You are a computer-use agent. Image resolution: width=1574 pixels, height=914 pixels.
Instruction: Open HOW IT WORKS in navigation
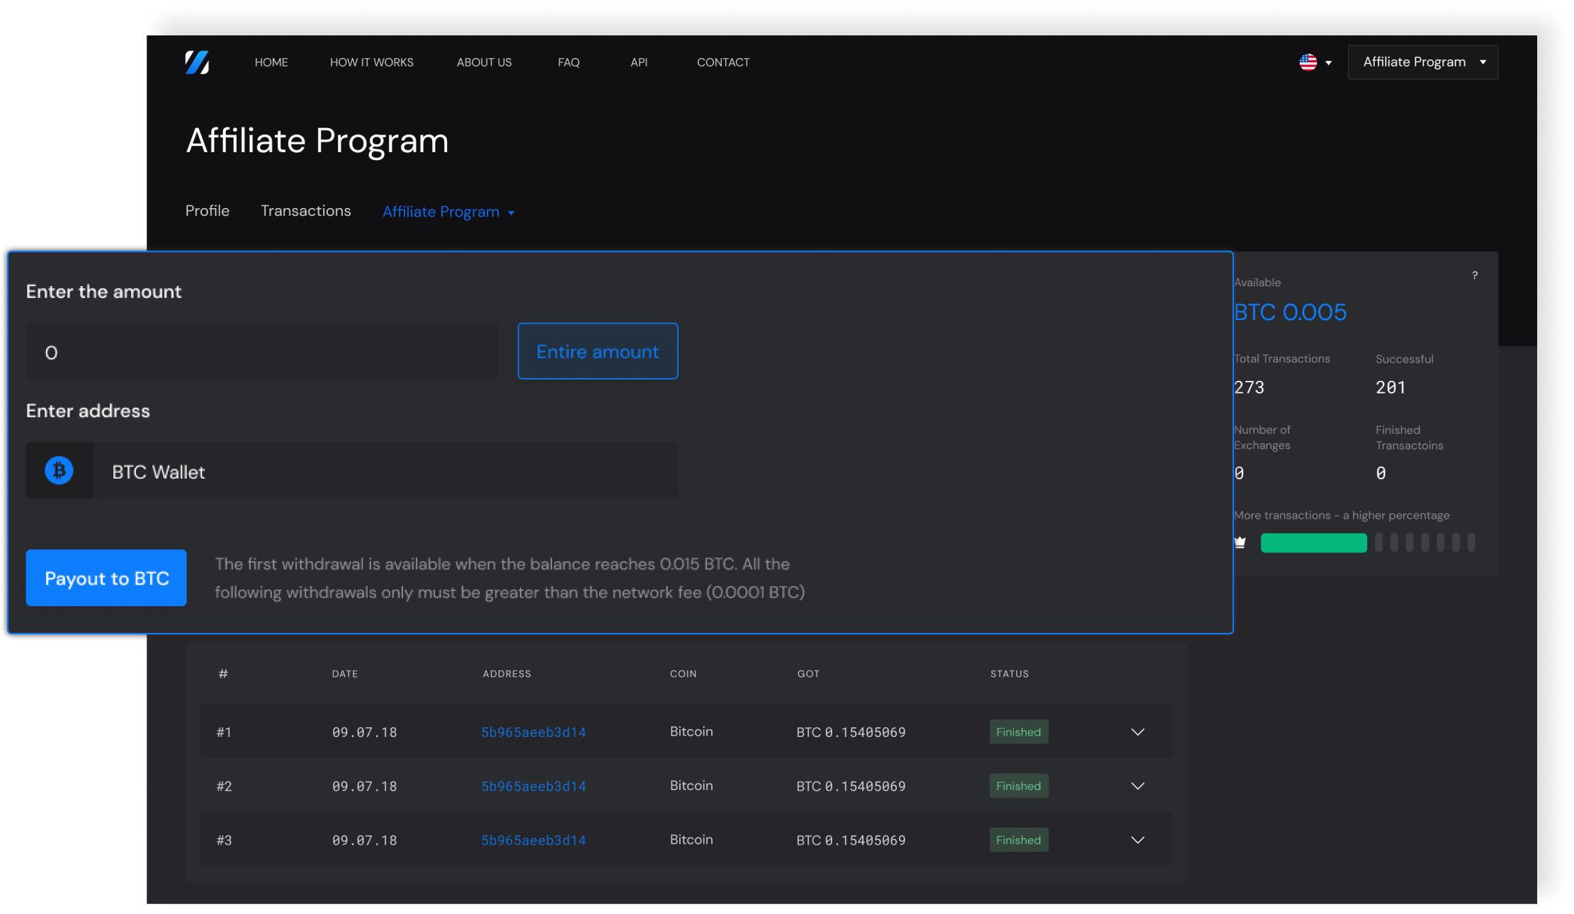tap(372, 62)
